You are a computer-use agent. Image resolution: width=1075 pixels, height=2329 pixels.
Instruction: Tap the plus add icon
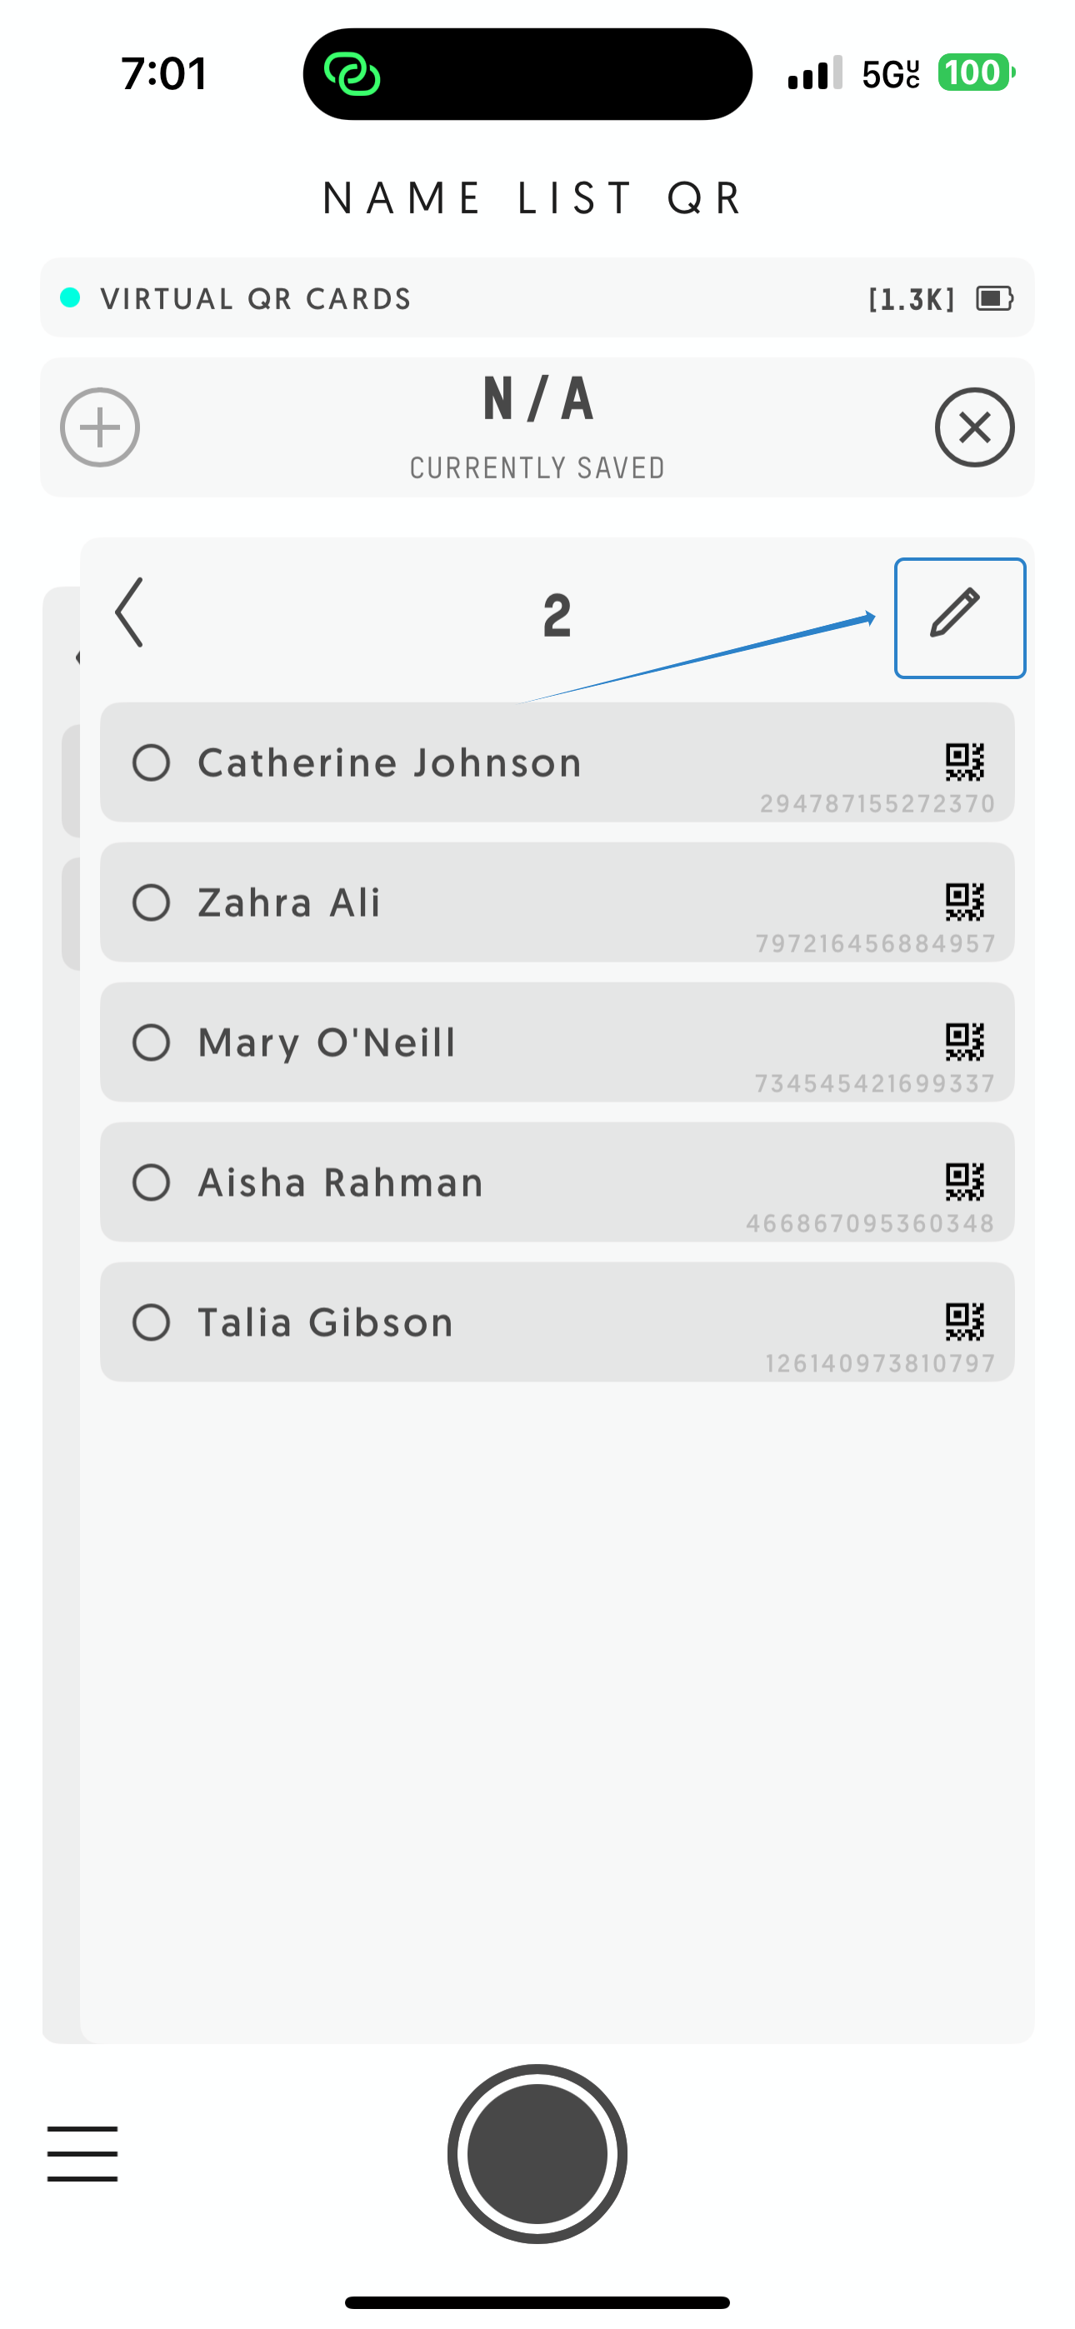coord(99,427)
